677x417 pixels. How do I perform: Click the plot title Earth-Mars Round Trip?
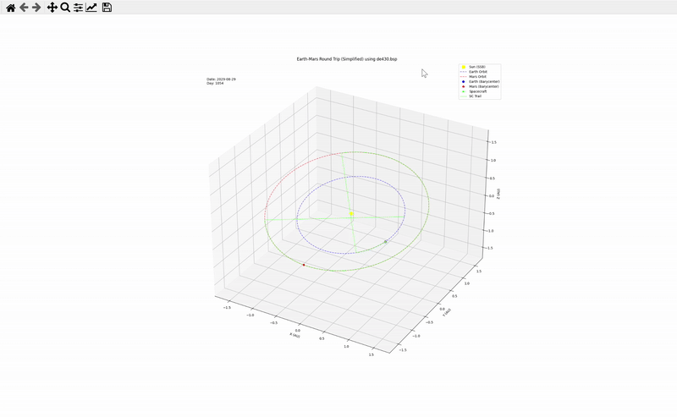click(345, 58)
